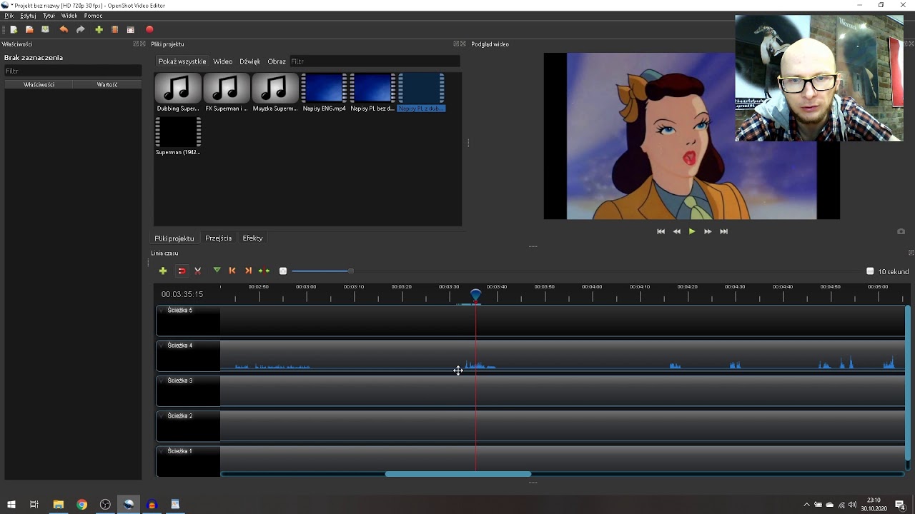Click the timeline vertical scrollbar
Image resolution: width=915 pixels, height=514 pixels.
[908, 382]
